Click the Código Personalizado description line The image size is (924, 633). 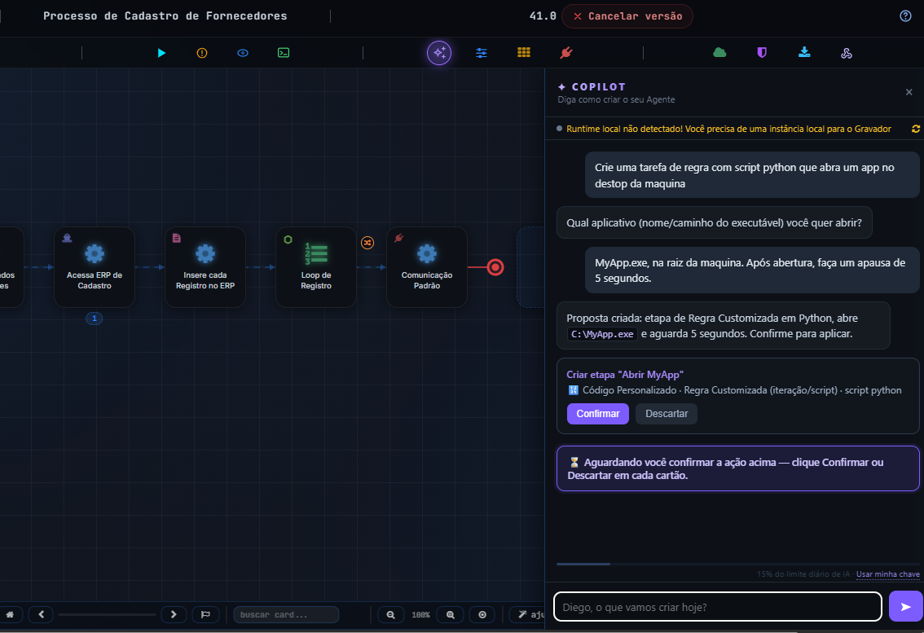pos(734,390)
